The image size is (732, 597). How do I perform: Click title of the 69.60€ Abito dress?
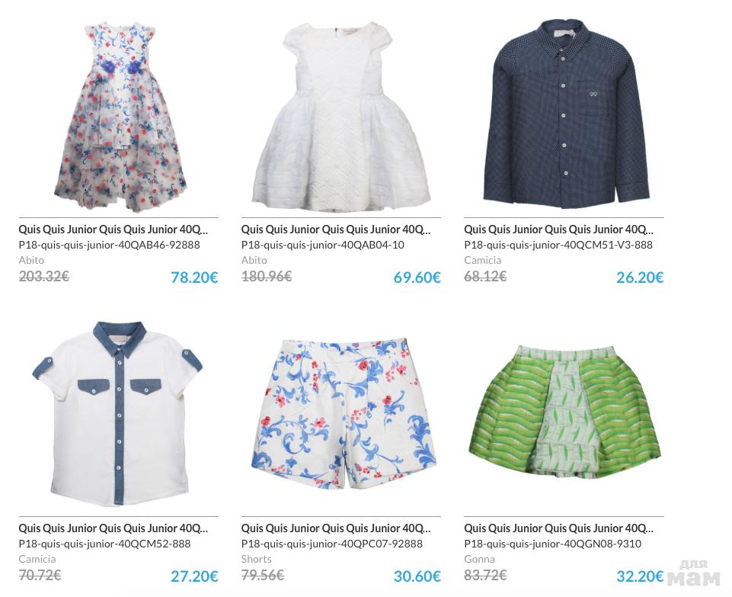pyautogui.click(x=336, y=229)
